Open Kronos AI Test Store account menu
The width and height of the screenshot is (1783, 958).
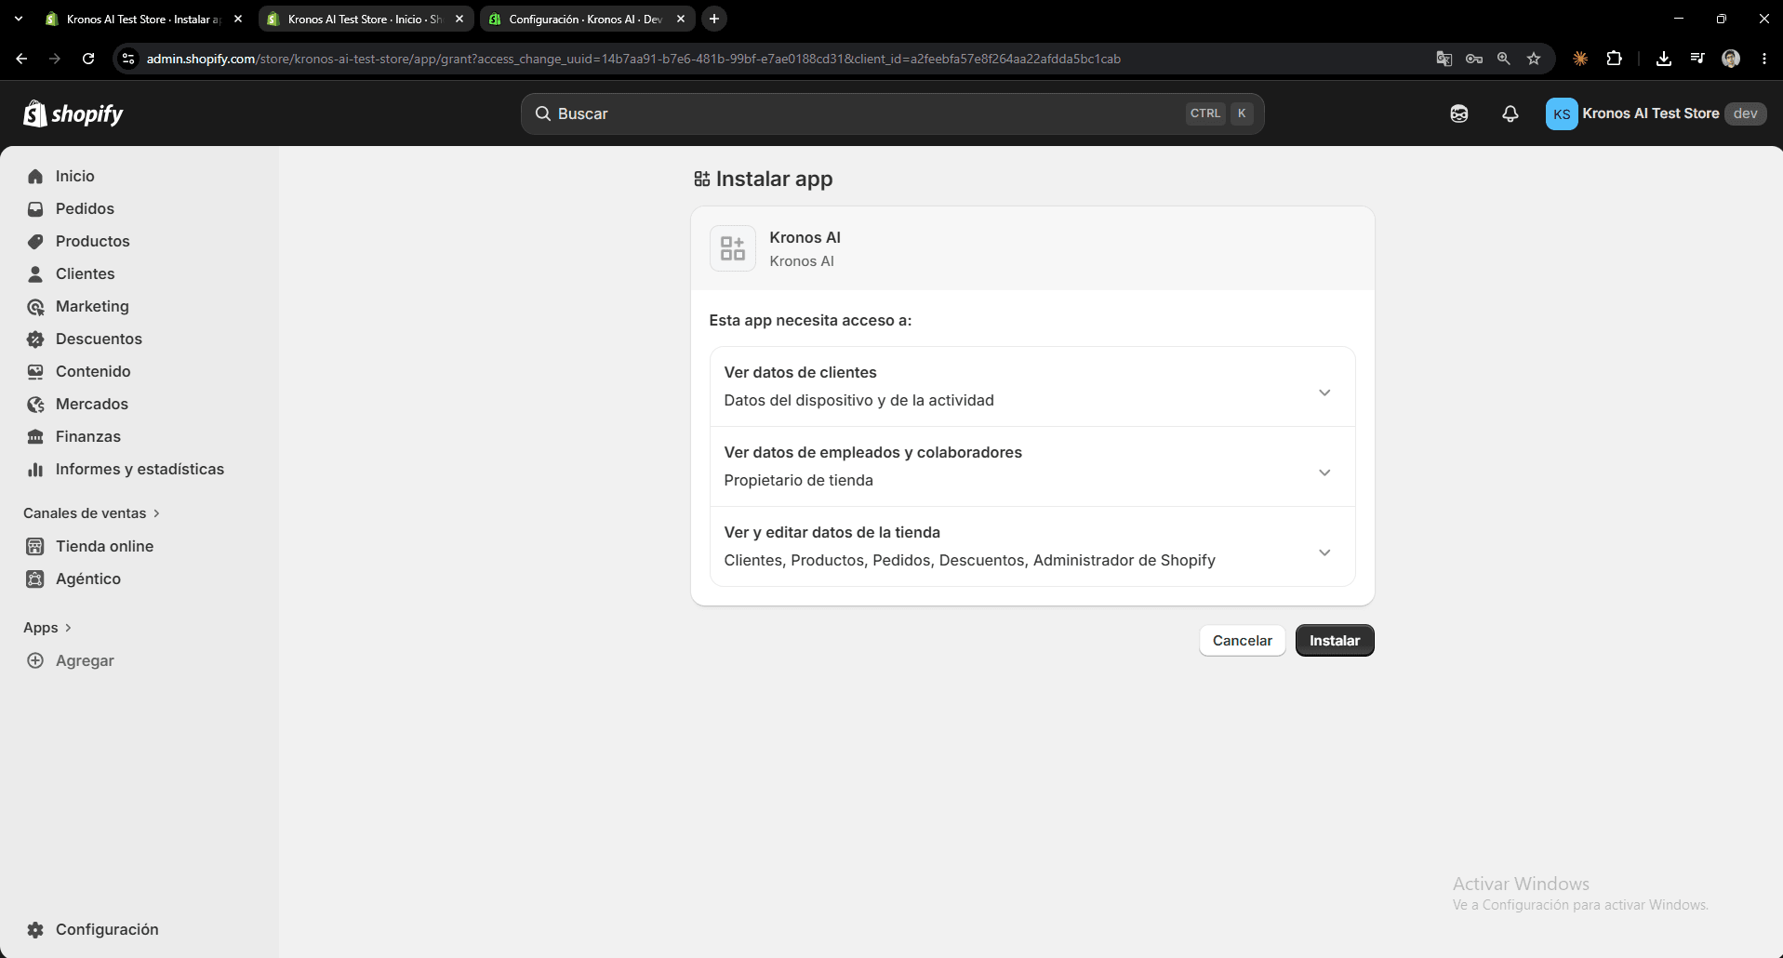(1656, 113)
